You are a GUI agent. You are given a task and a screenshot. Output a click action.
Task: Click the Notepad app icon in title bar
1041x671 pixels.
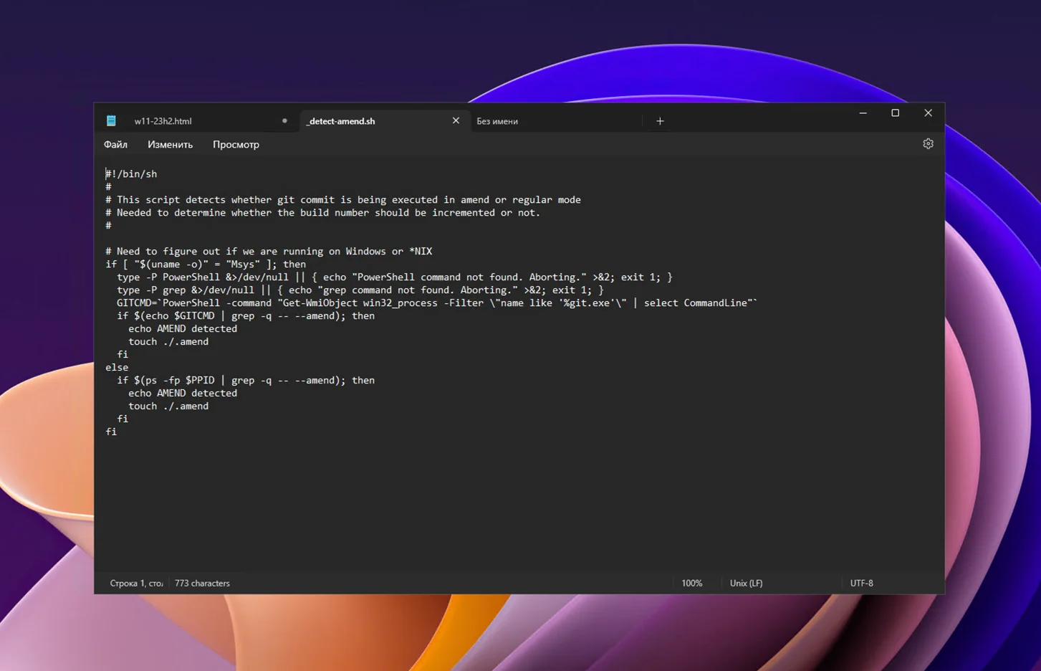[111, 120]
